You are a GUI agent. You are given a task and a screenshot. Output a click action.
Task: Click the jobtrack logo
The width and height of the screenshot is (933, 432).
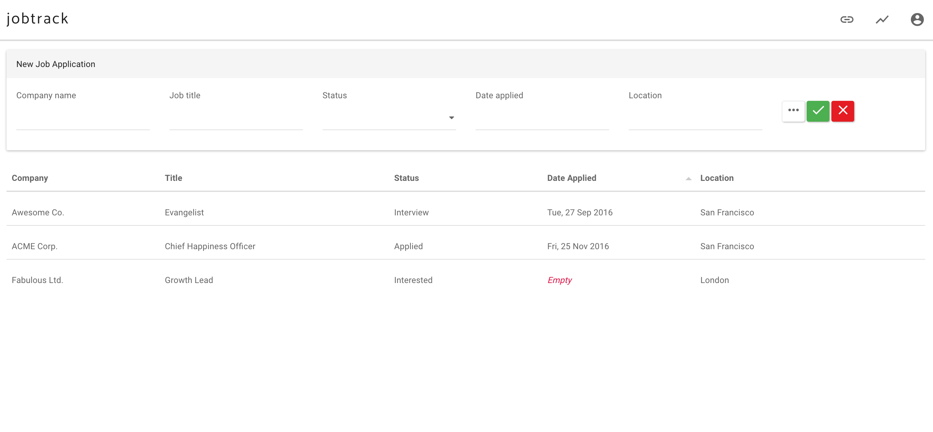coord(37,19)
